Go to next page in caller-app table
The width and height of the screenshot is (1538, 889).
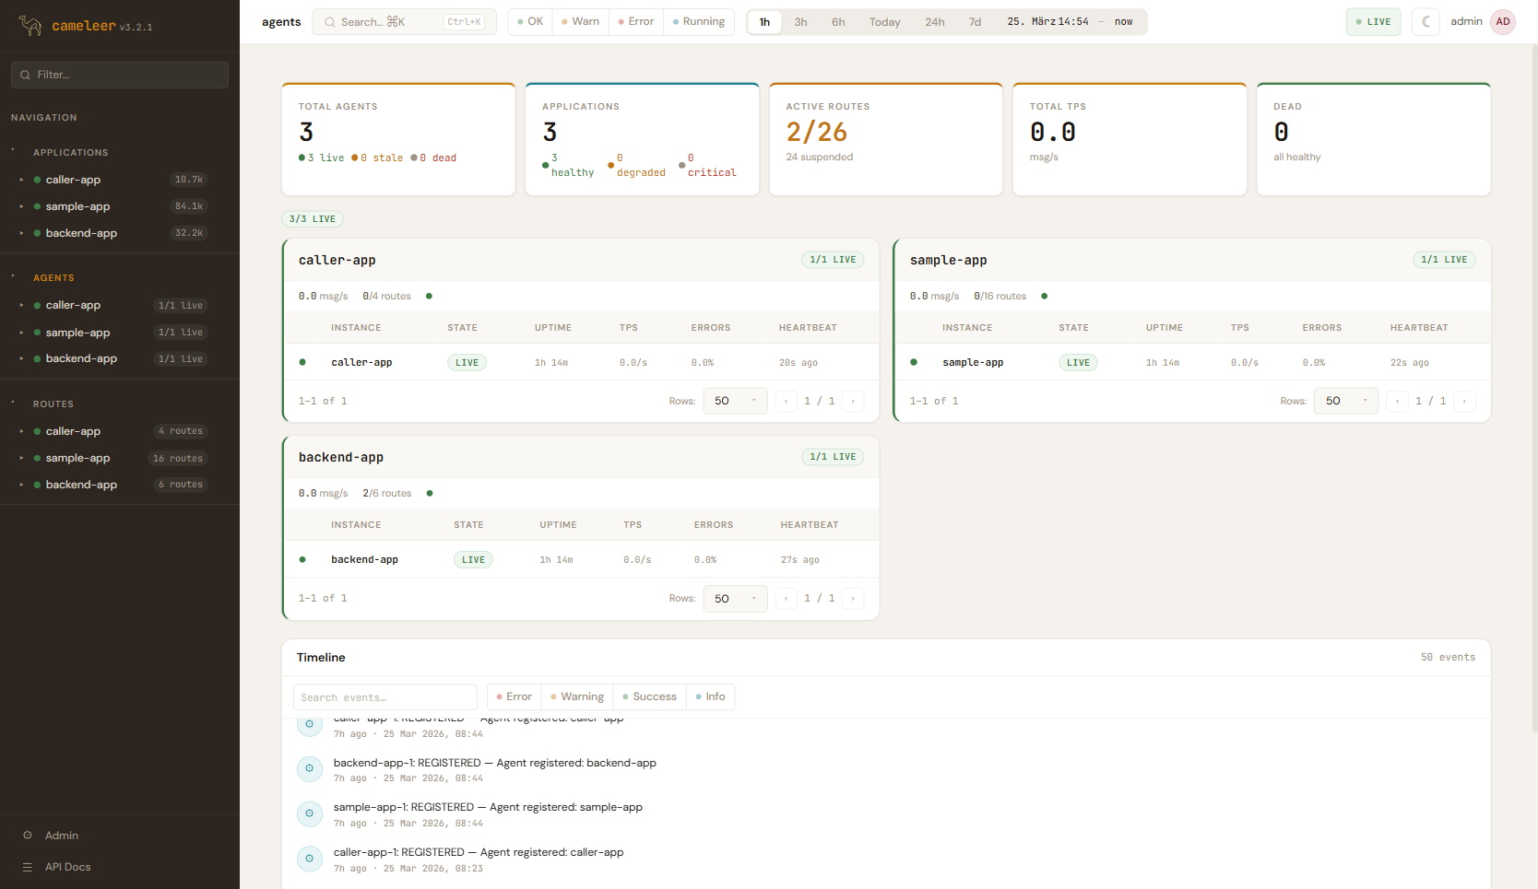[853, 402]
